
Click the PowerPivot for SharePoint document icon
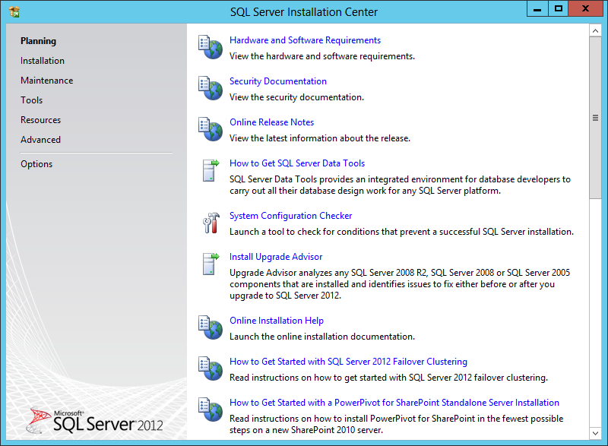pos(209,410)
